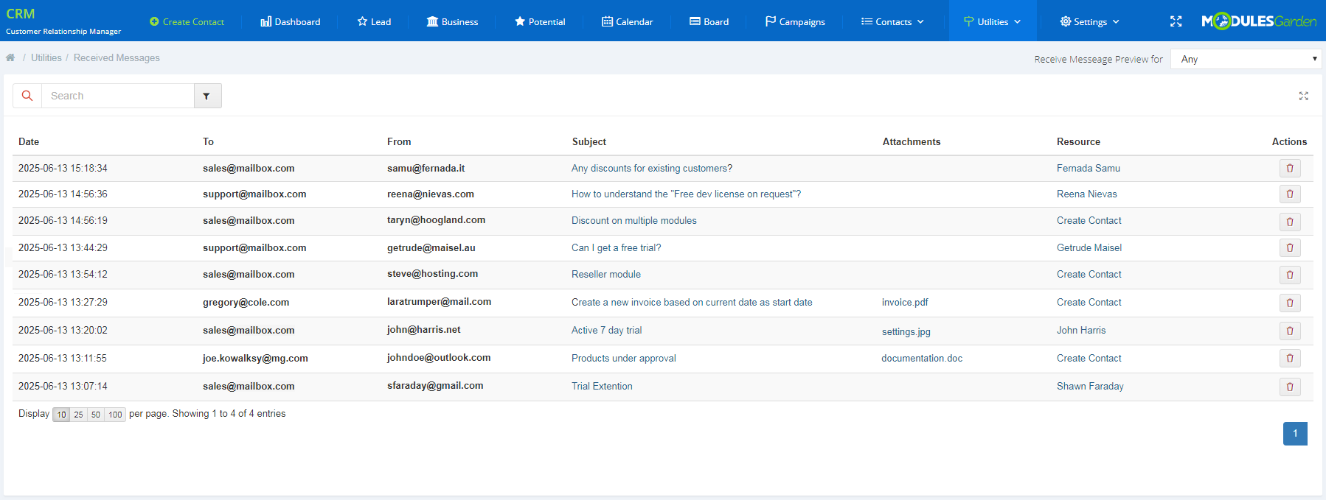This screenshot has width=1326, height=500.
Task: Expand the Settings menu
Action: click(x=1089, y=21)
